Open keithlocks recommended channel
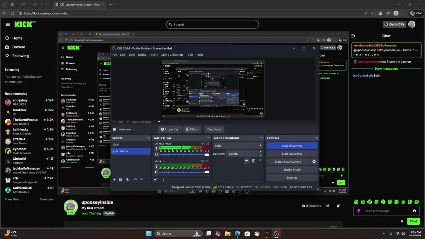This screenshot has width=425, height=239. click(x=29, y=131)
